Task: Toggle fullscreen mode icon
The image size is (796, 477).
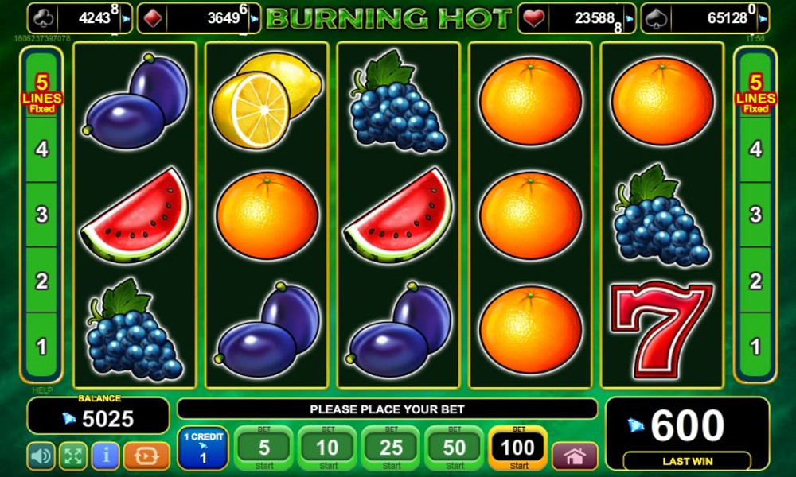Action: [73, 456]
